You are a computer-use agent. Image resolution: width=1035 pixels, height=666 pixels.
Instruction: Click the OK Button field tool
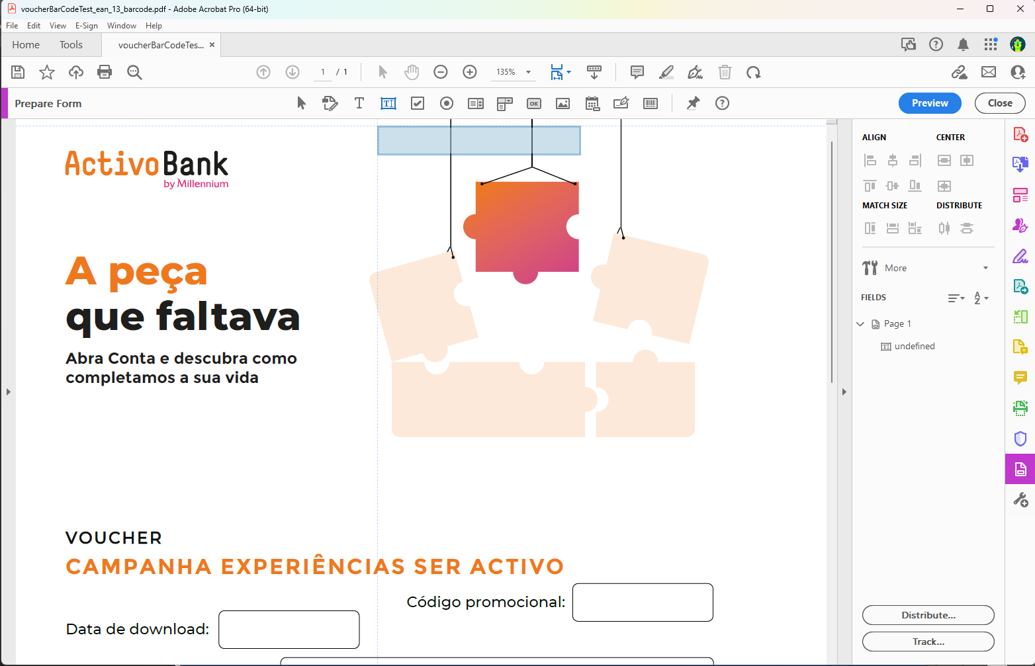pos(533,103)
